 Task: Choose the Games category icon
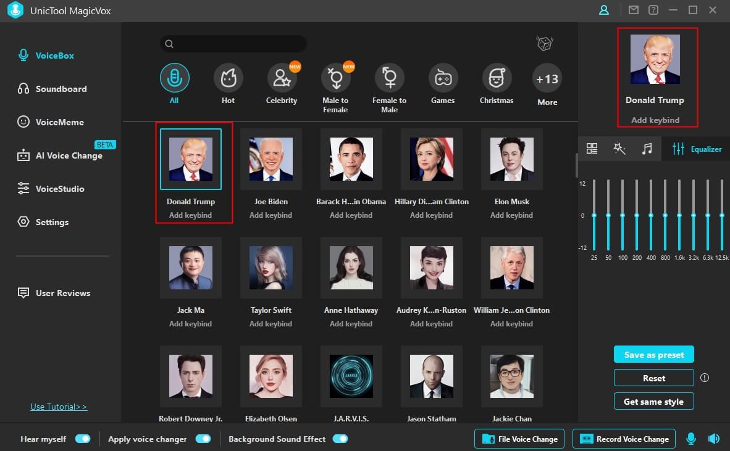[443, 78]
